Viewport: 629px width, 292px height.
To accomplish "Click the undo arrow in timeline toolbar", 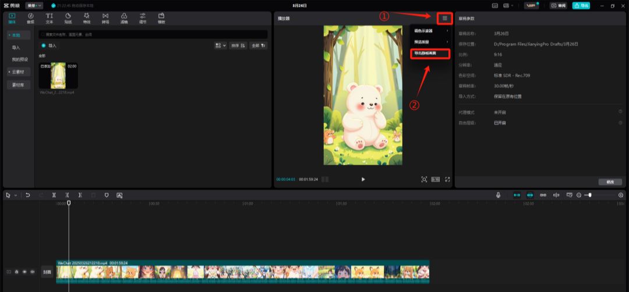I will (27, 195).
